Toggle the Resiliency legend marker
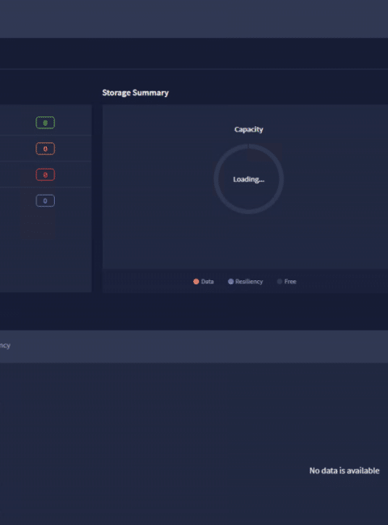 click(x=230, y=282)
